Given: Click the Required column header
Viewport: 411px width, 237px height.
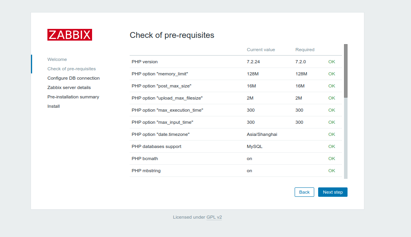Looking at the screenshot, I should tap(305, 50).
